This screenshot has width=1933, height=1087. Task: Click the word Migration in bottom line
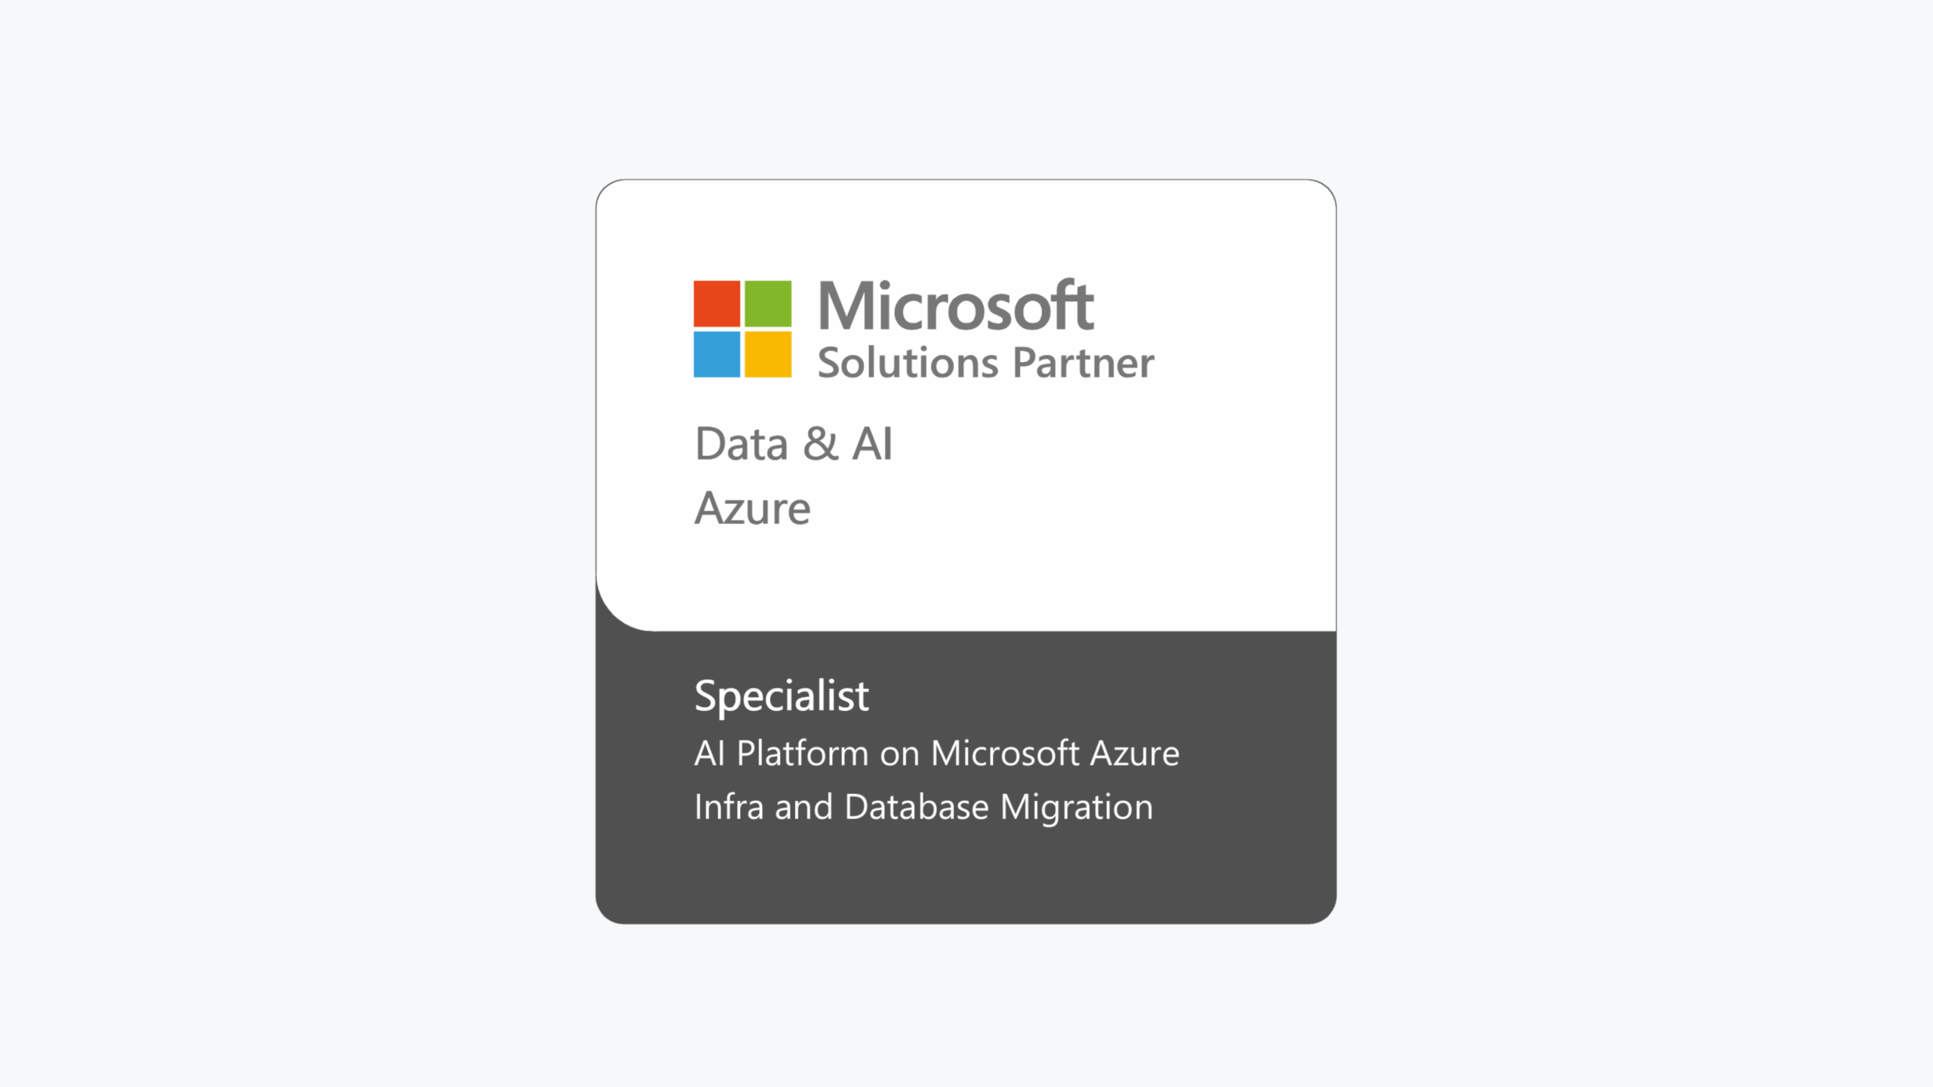tap(1077, 808)
